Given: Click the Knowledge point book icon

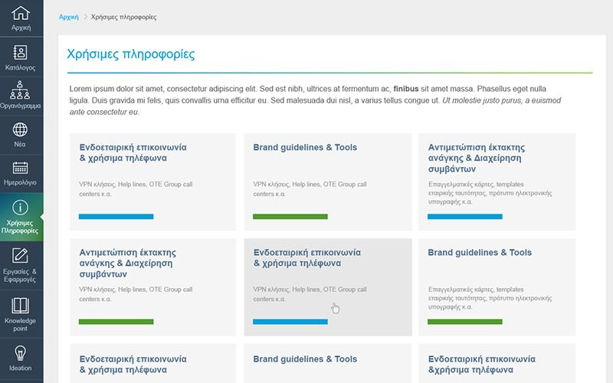Looking at the screenshot, I should pos(21,304).
